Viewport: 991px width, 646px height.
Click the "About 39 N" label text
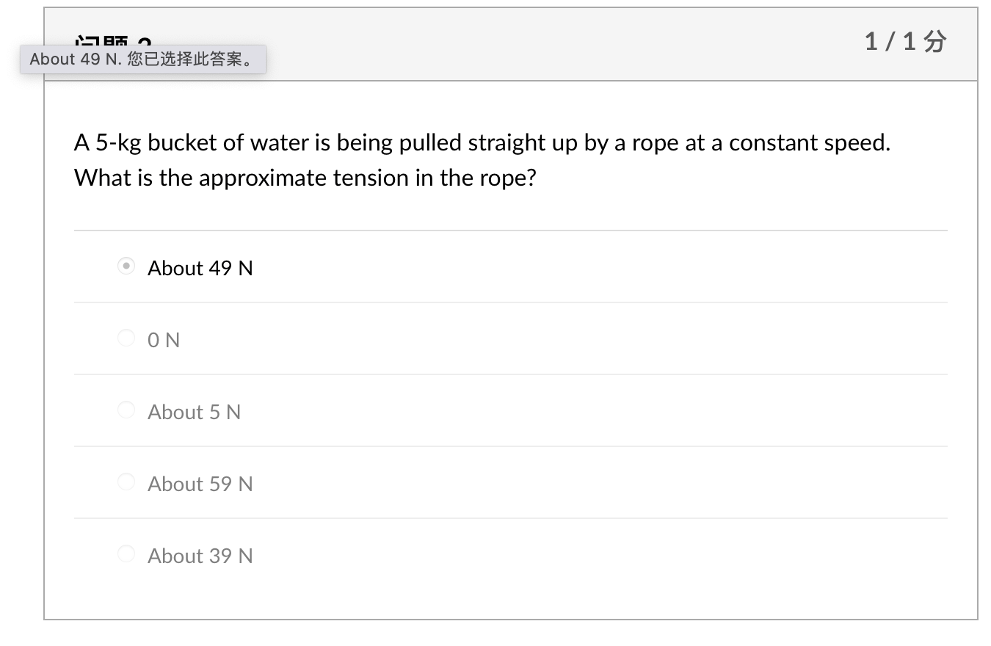click(200, 556)
